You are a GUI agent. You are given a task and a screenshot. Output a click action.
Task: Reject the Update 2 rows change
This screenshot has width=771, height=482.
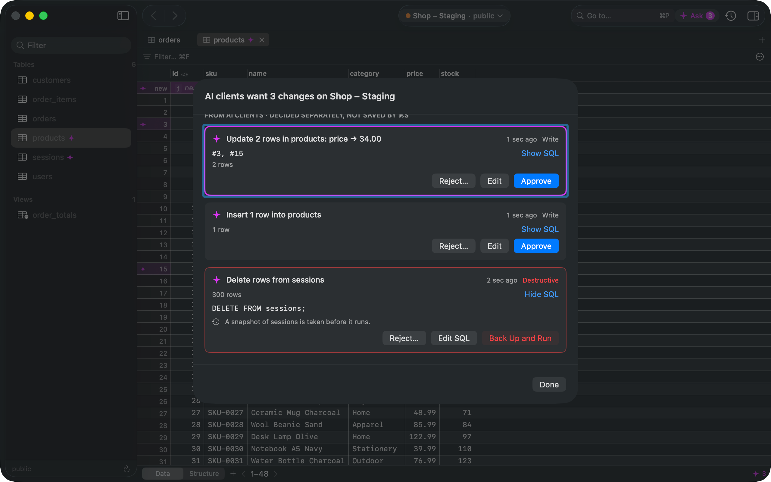(x=453, y=181)
